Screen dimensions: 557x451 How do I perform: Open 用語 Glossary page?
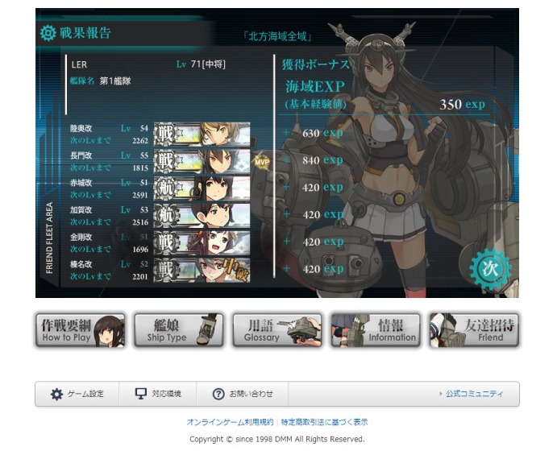click(x=277, y=330)
